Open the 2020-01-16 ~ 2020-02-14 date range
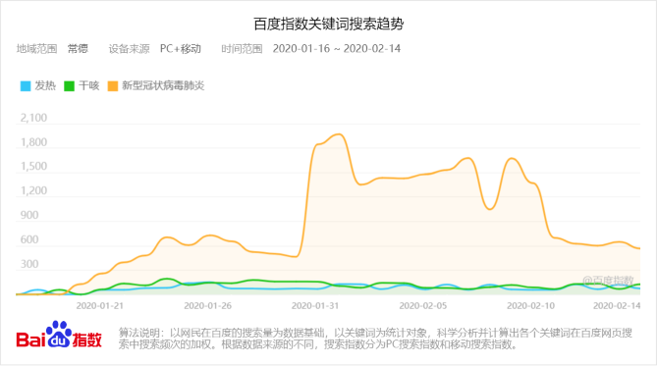657x366 pixels. [x=337, y=49]
